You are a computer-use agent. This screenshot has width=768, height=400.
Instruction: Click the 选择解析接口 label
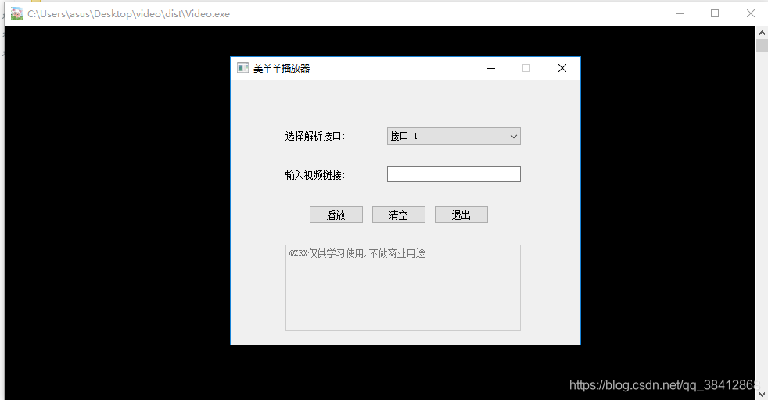(x=315, y=136)
